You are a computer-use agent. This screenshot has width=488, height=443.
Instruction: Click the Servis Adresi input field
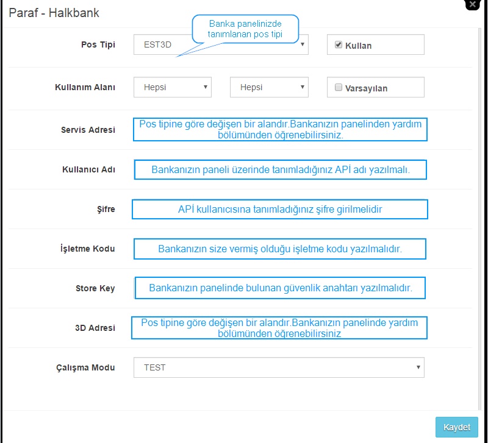280,129
